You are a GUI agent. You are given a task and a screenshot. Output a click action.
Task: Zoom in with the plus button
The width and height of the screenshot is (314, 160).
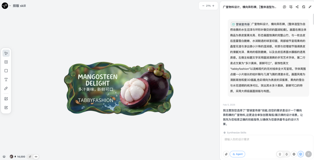(x=213, y=6)
